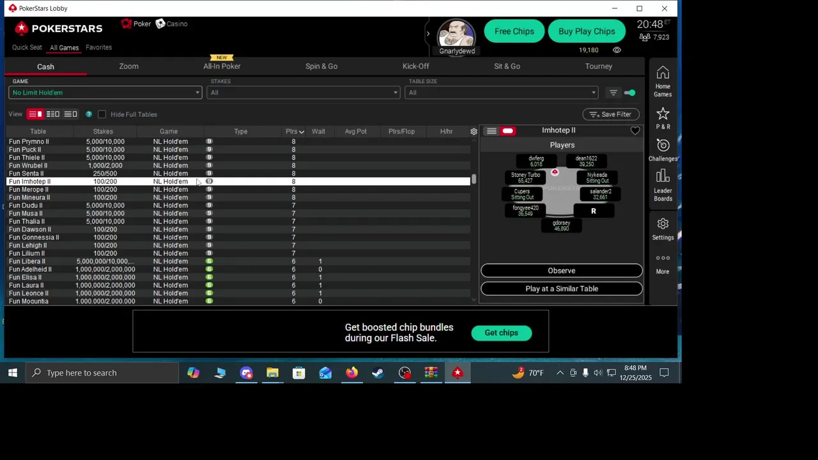Viewport: 818px width, 460px height.
Task: Sort by the Stakes column header
Action: coord(103,132)
